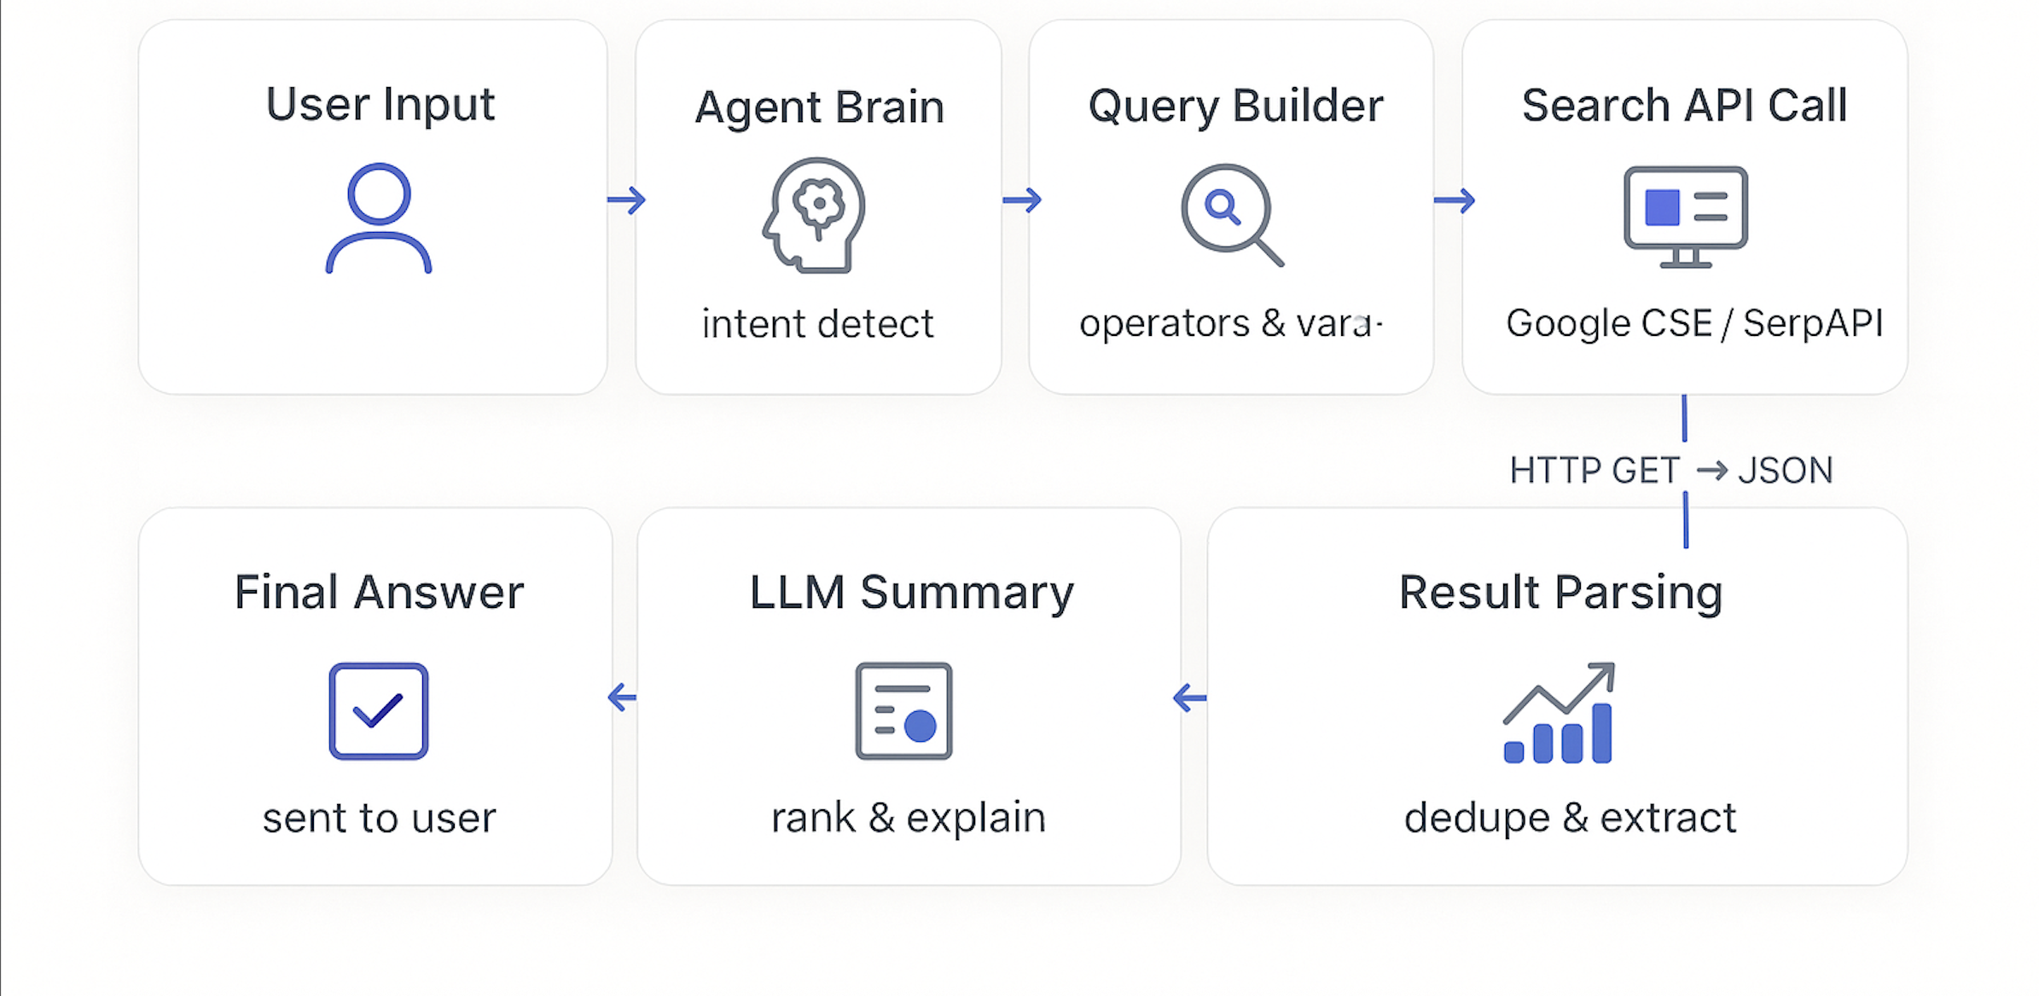The height and width of the screenshot is (996, 2039).
Task: Click the 'HTTP GET → JSON' connector label
Action: (1671, 471)
